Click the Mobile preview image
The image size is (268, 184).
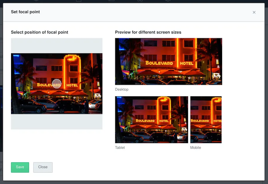[x=206, y=120]
